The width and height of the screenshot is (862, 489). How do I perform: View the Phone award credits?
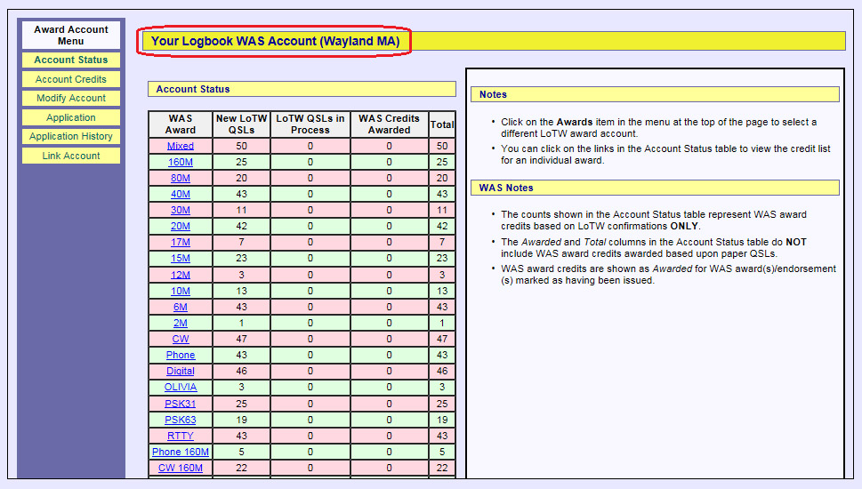(181, 355)
